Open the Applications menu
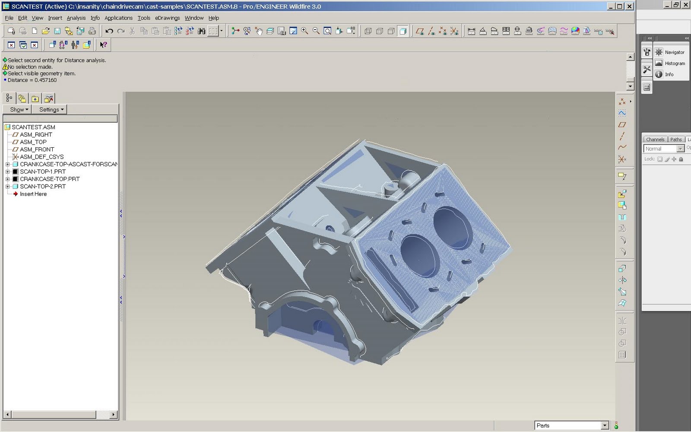The image size is (691, 432). pyautogui.click(x=118, y=18)
